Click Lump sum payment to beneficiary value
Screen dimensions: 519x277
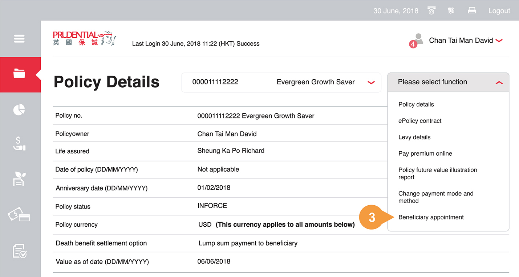(248, 243)
